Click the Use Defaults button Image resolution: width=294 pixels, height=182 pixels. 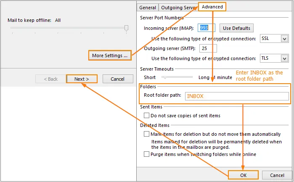(236, 28)
